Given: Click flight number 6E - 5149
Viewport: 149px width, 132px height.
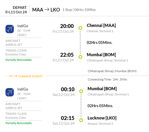Looking at the screenshot, I should point(24,31).
